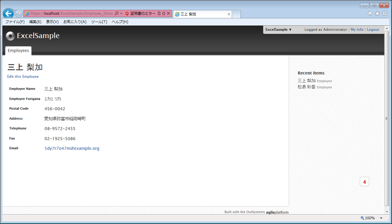Screen dimensions: 392x224
Task: Minimize the browser window
Action: 364,5
